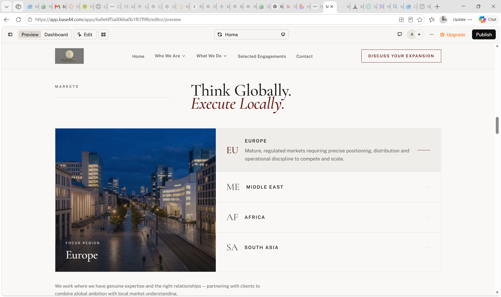Click the Upgrade button
This screenshot has height=297, width=501.
click(x=453, y=34)
